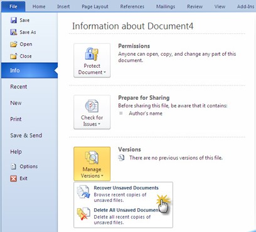Click the Prepare for Sharing heading
This screenshot has width=256, height=232.
[x=144, y=98]
